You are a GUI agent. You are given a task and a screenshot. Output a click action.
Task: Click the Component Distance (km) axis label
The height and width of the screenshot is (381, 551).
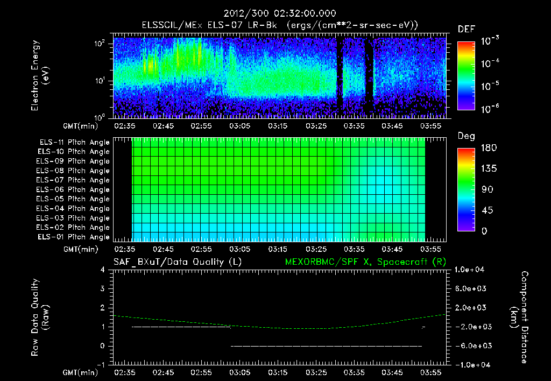pyautogui.click(x=519, y=317)
